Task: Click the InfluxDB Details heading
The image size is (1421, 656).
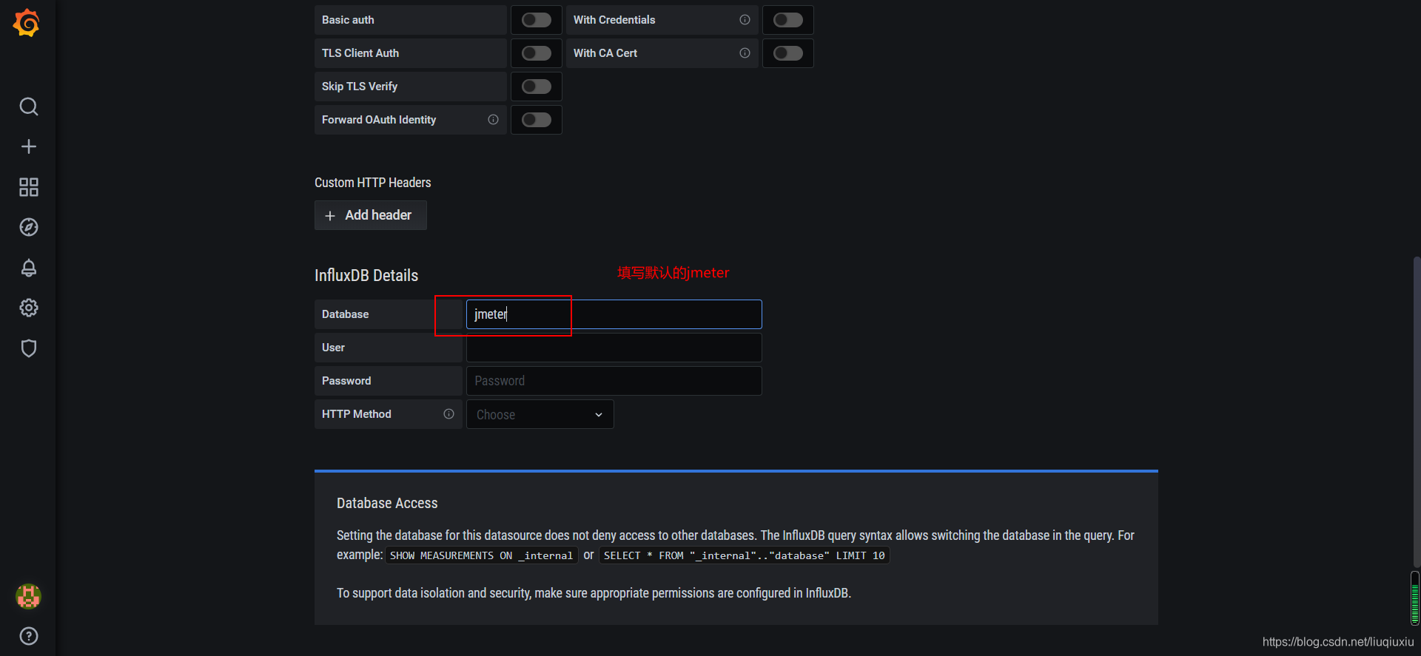Action: click(366, 276)
